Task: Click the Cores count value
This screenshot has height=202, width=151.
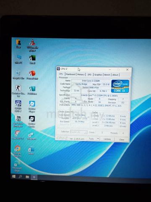Action: coord(102,133)
